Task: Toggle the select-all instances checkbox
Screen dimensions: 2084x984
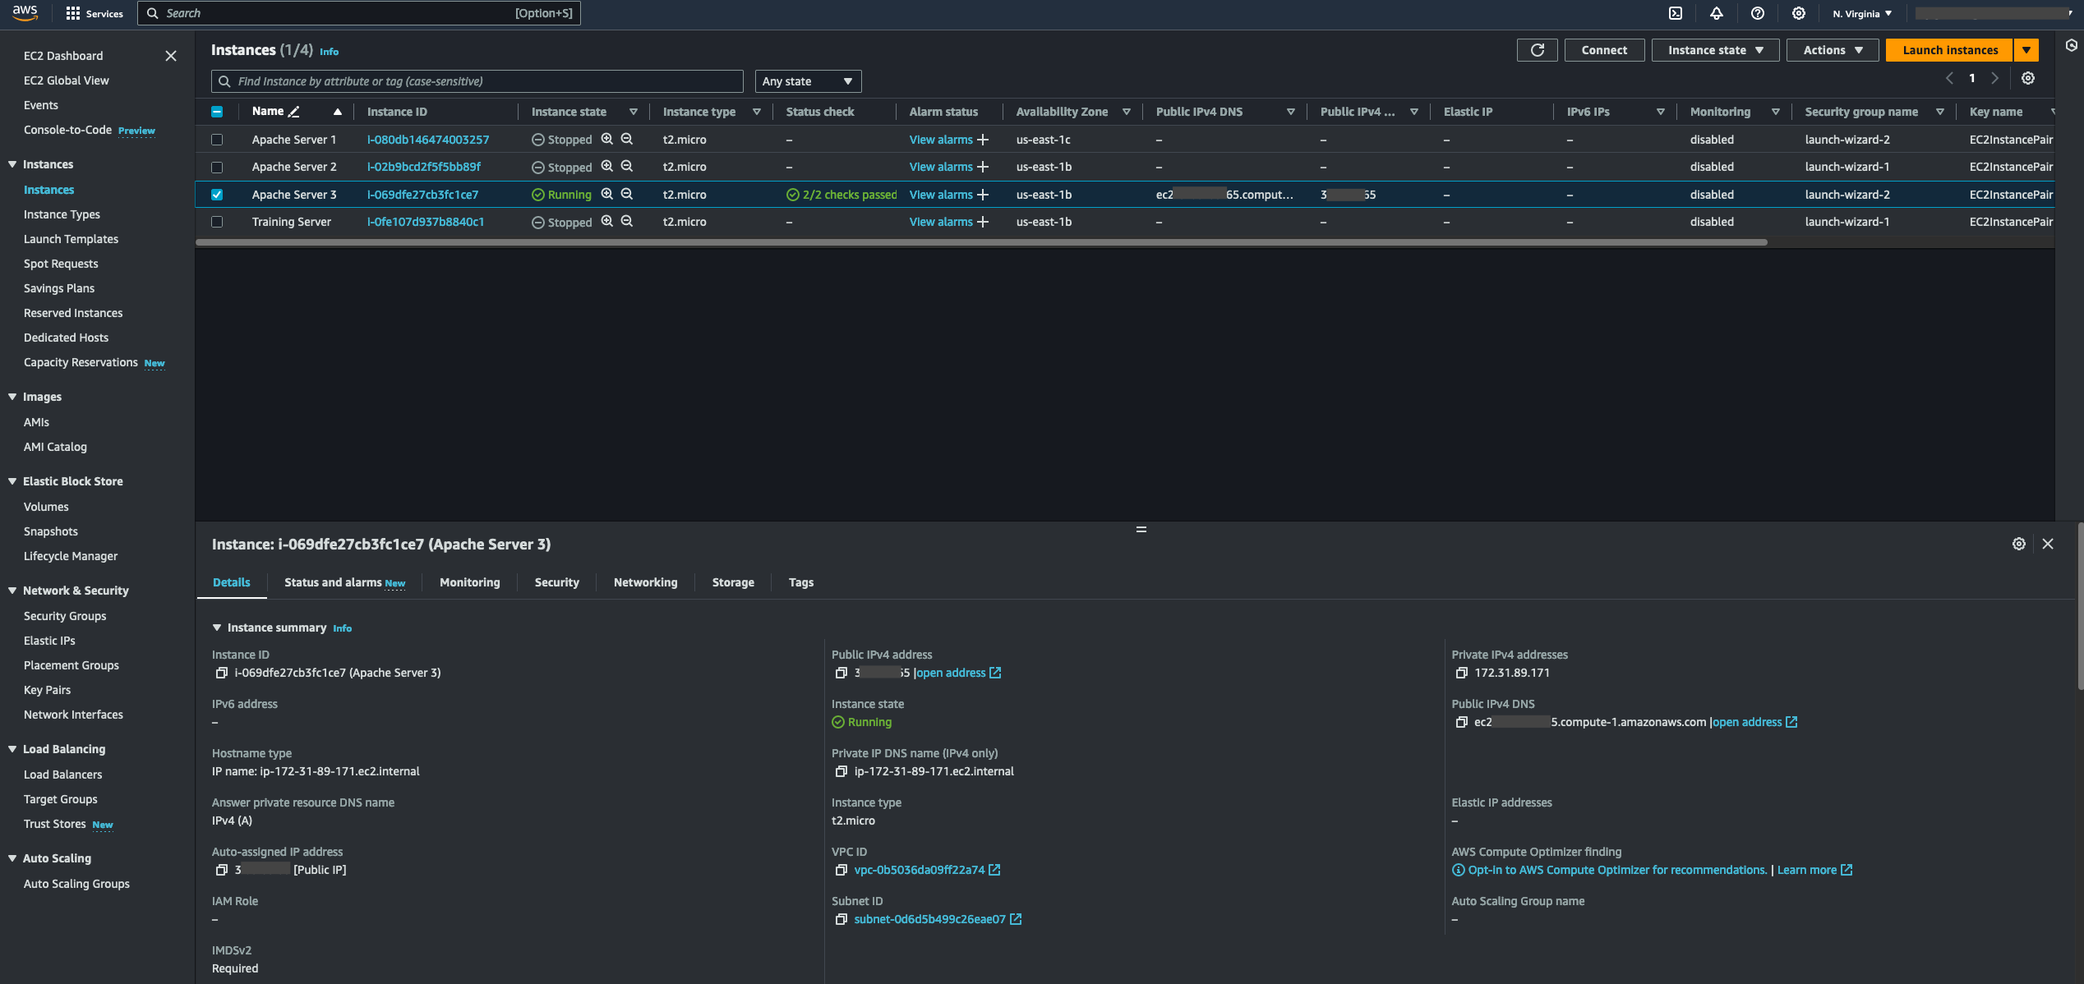Action: point(217,112)
